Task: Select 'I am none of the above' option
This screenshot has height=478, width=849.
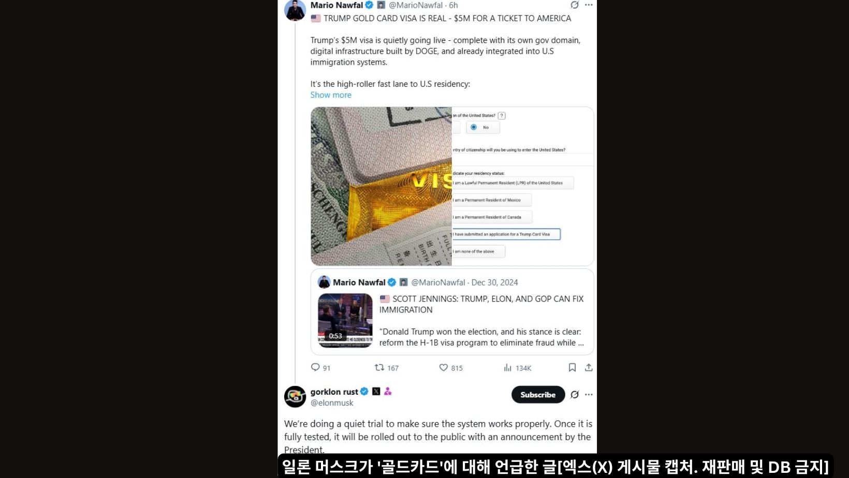Action: (x=478, y=251)
